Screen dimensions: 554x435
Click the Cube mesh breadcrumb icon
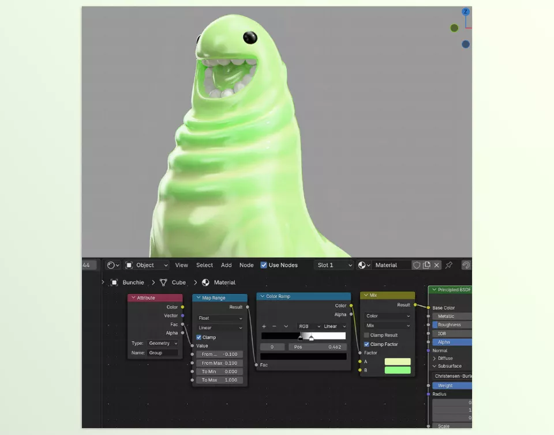point(163,282)
